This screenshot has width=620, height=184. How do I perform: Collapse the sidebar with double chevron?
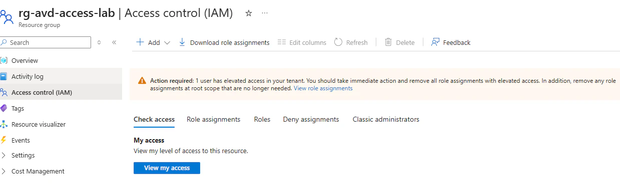coord(114,42)
